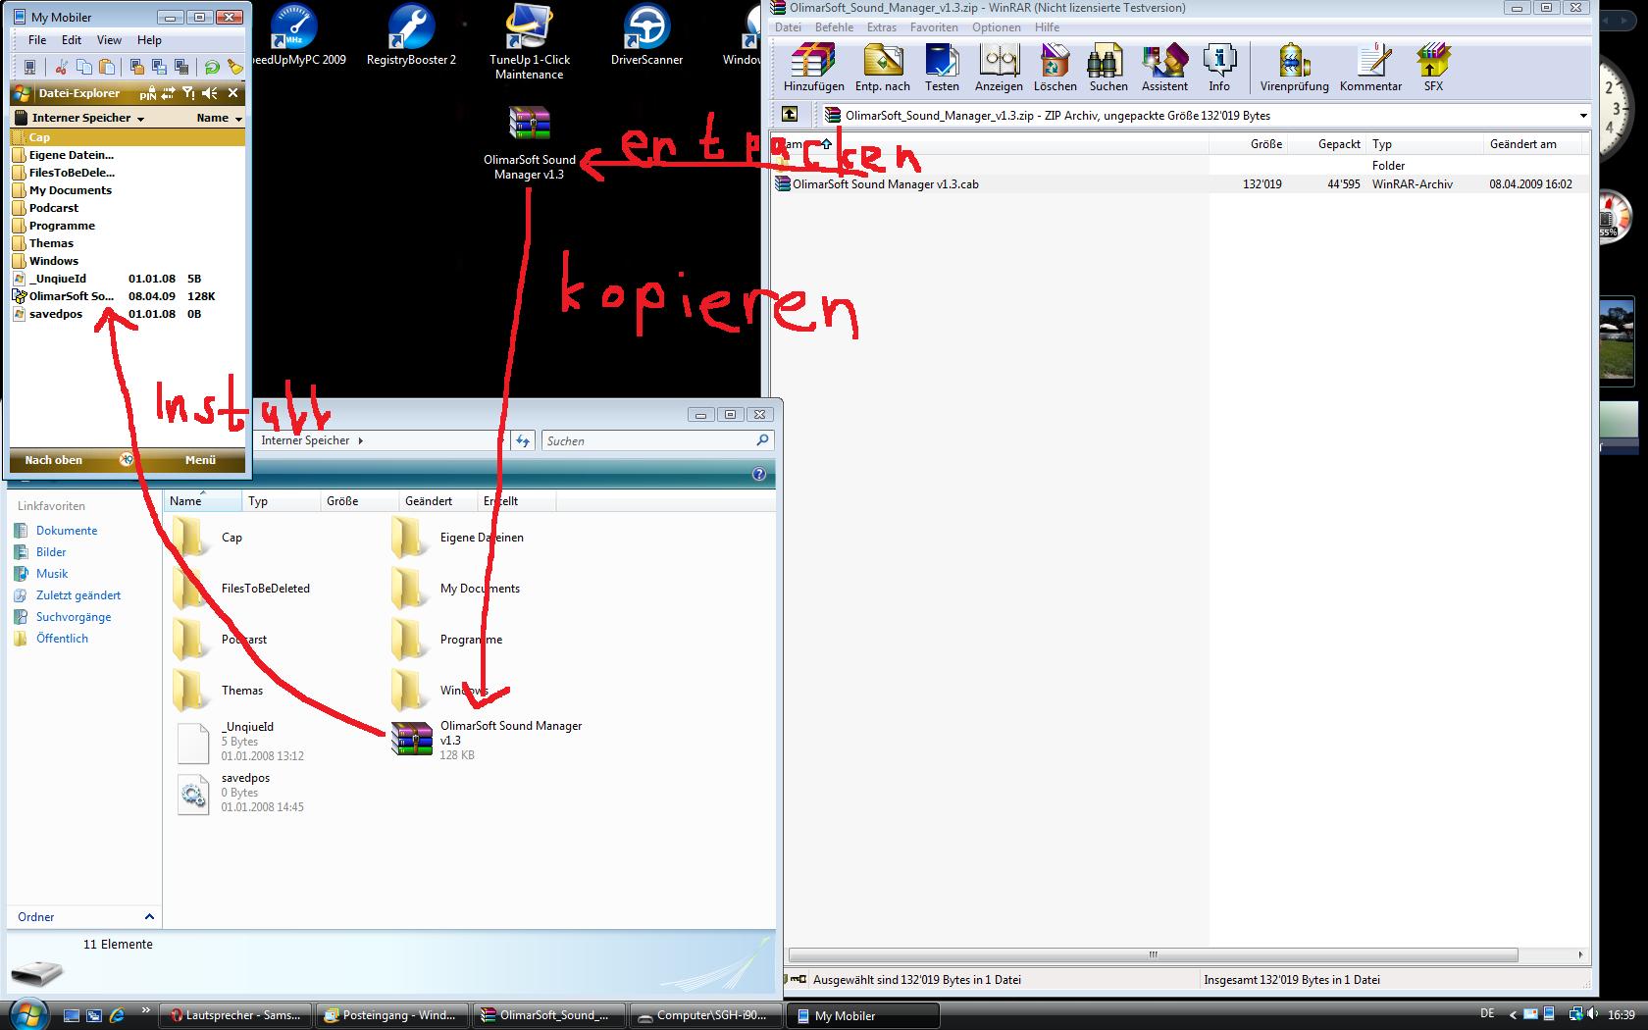Open Help menu in My Mobiler
This screenshot has height=1030, width=1648.
tap(149, 40)
